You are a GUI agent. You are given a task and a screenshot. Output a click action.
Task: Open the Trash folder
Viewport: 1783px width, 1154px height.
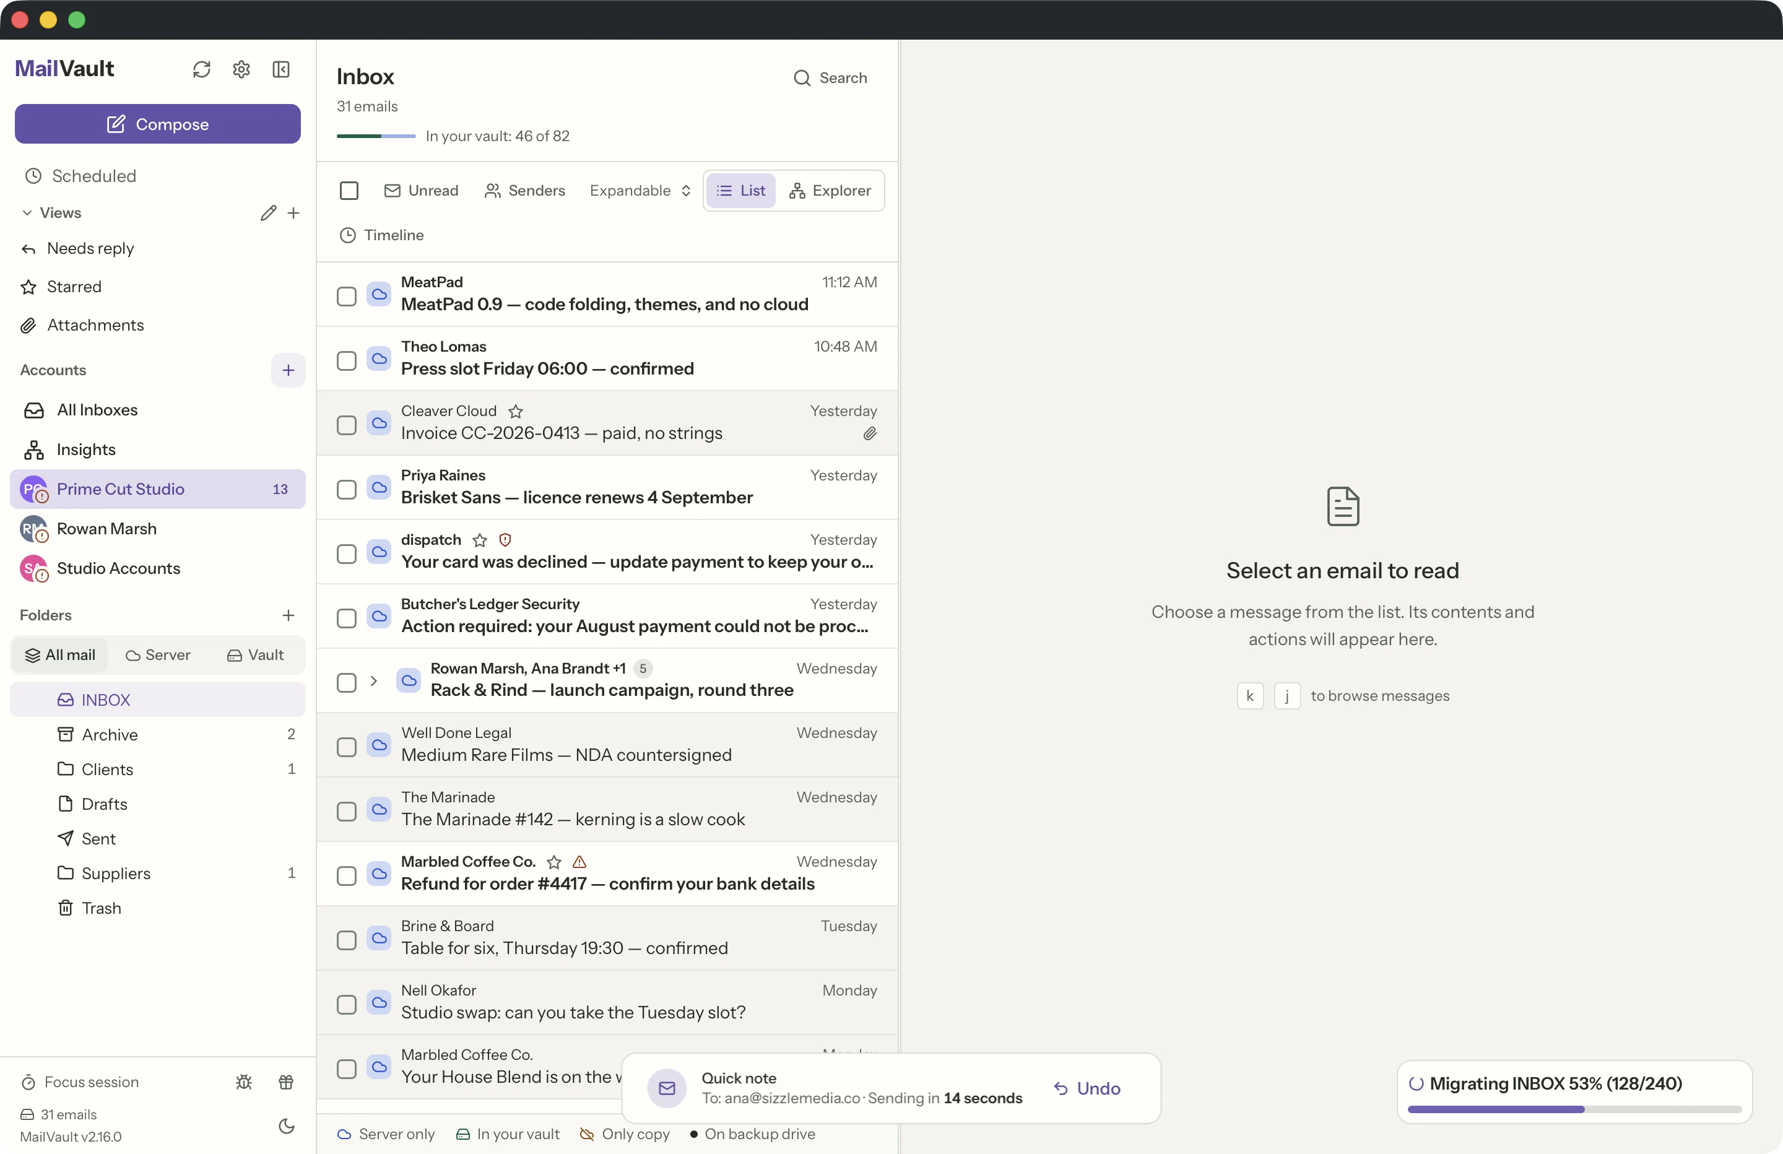click(x=157, y=908)
